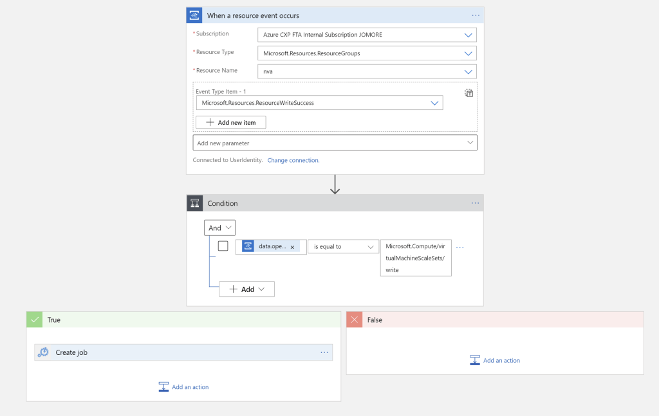Click the Condition card icon
659x416 pixels.
tap(194, 203)
